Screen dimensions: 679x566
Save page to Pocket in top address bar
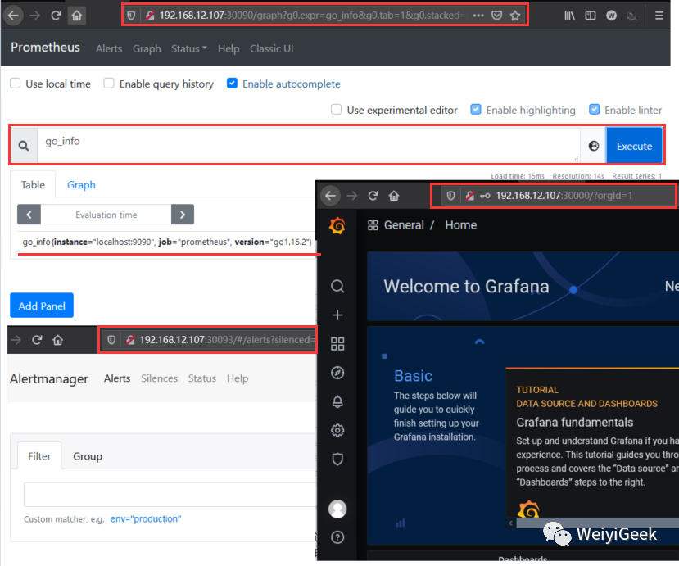(496, 16)
